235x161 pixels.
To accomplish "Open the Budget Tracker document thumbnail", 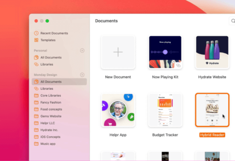I will tap(165, 110).
